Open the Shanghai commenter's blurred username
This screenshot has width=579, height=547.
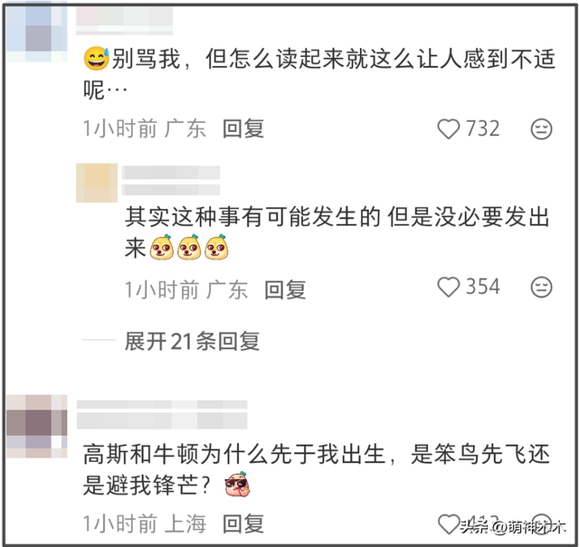[162, 415]
